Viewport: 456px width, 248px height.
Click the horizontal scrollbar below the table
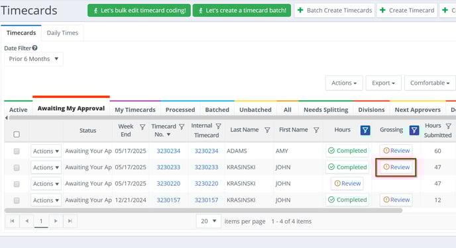pyautogui.click(x=203, y=210)
